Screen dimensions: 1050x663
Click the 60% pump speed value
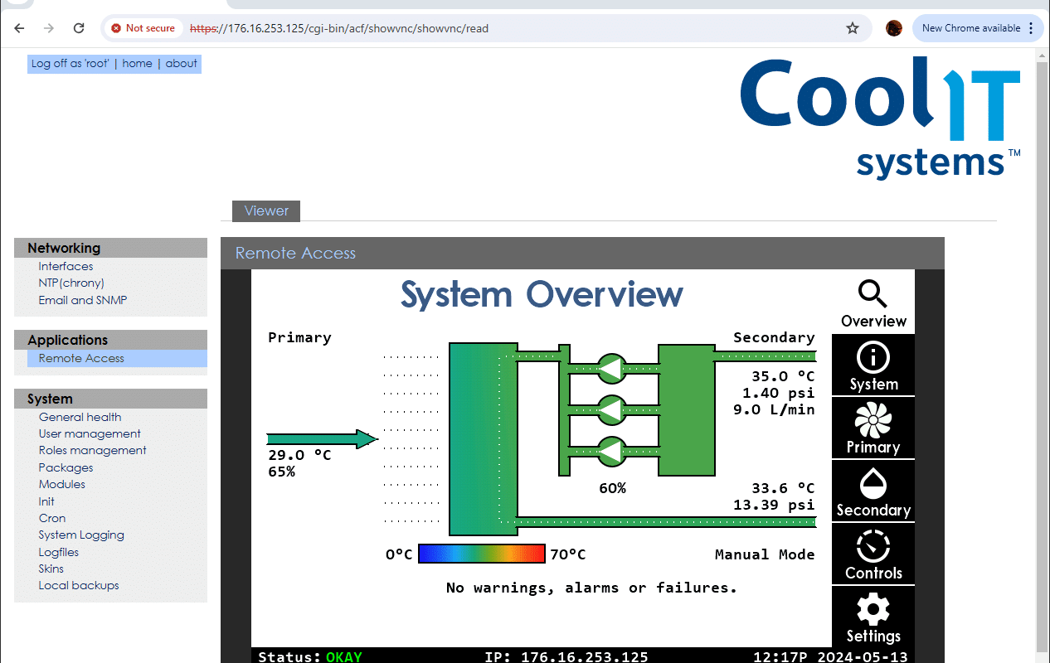click(x=612, y=488)
